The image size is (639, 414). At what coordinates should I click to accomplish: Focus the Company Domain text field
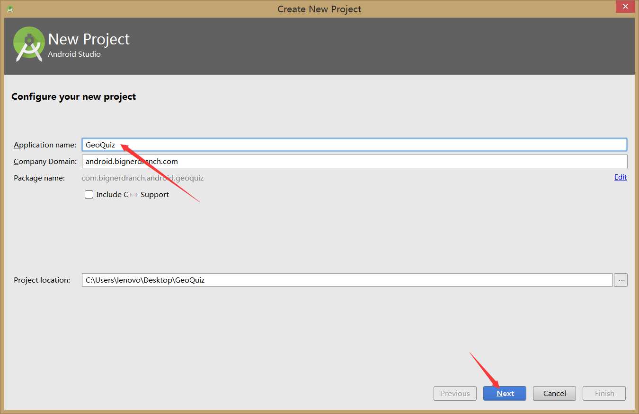(355, 161)
